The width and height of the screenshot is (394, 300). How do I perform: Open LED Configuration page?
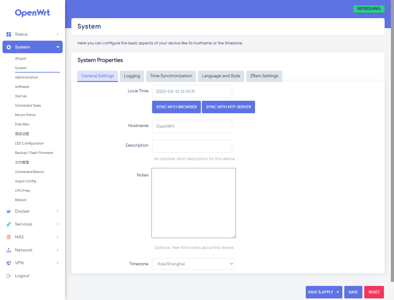[x=29, y=143]
